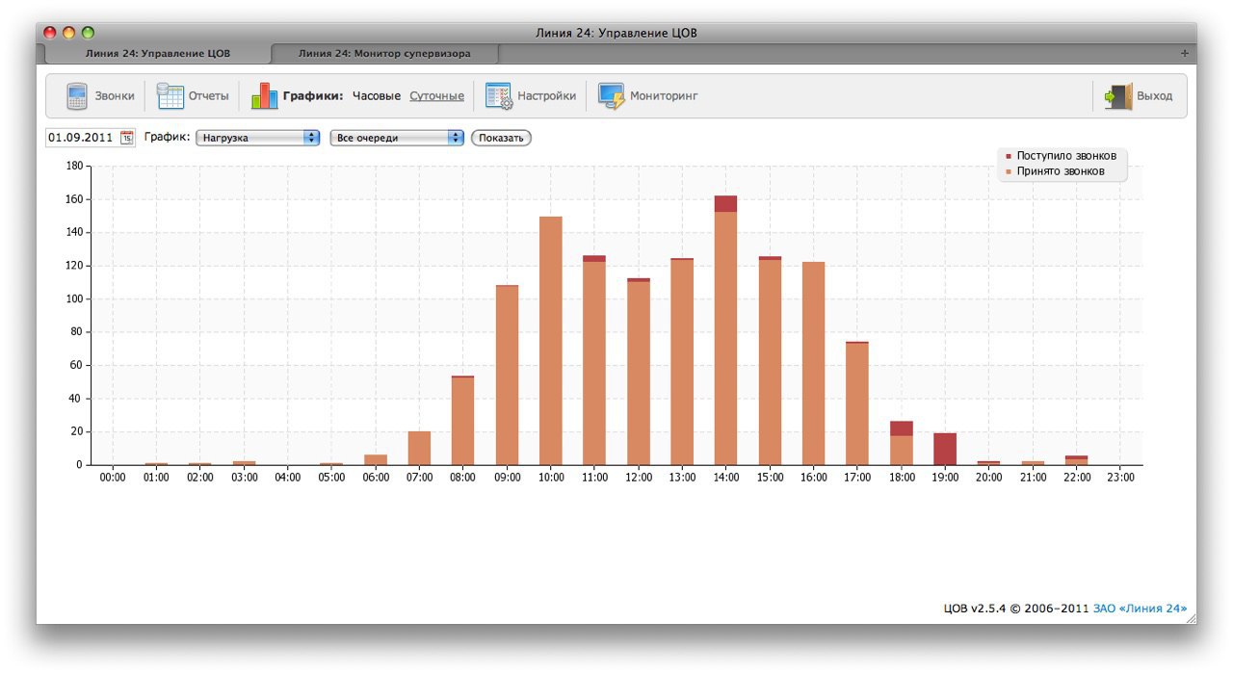Click the 12:00 chart bar

638,372
